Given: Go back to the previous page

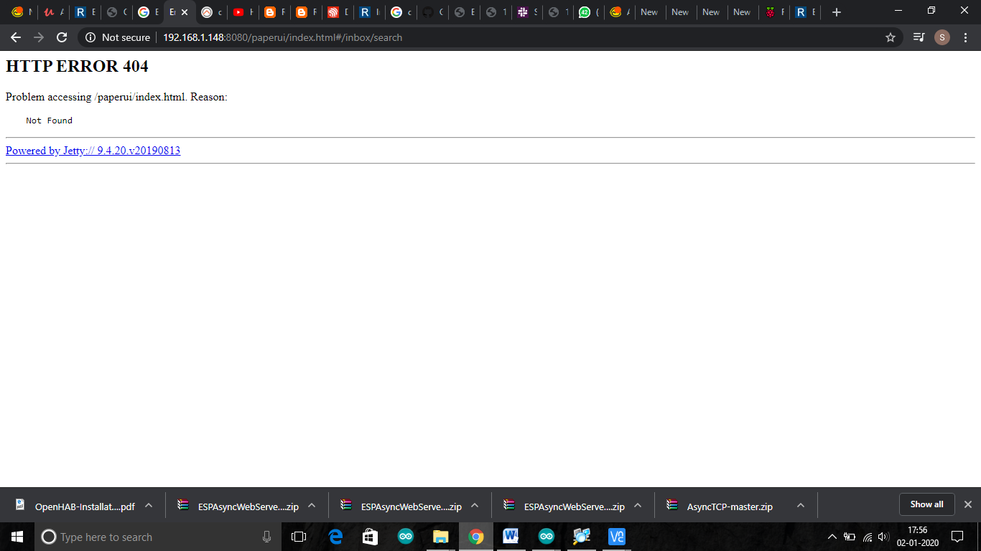Looking at the screenshot, I should coord(16,37).
